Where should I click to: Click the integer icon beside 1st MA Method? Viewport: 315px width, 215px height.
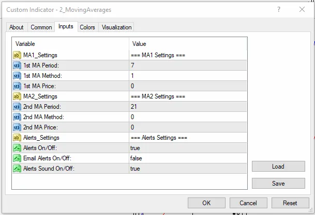pos(17,76)
